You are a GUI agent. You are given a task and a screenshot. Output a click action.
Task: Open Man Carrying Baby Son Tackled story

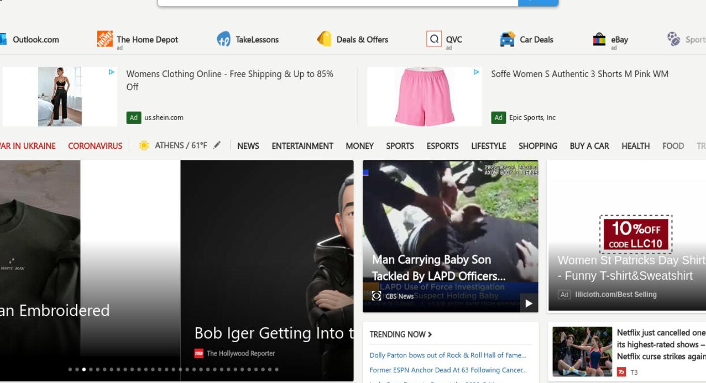click(x=439, y=268)
